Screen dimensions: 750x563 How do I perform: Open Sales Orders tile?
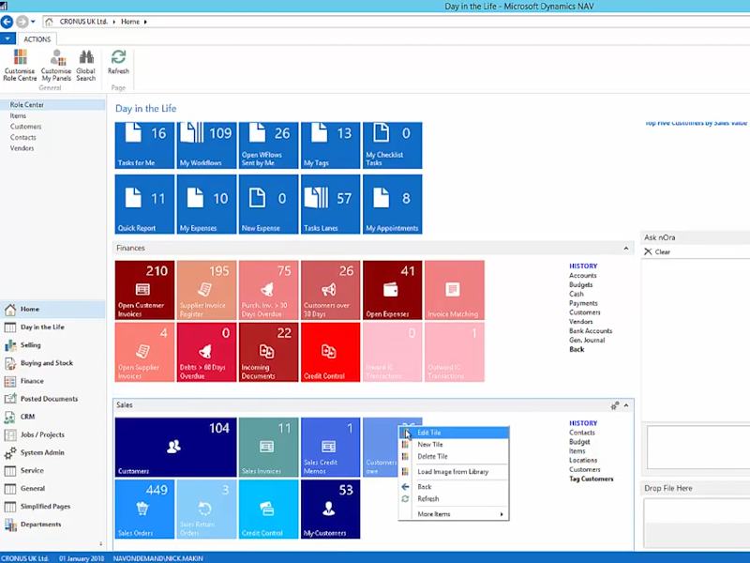click(x=145, y=510)
